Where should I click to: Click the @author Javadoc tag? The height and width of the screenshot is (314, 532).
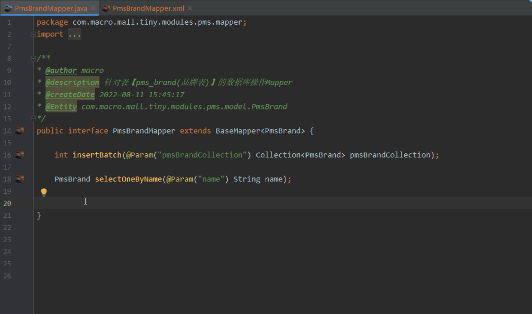pos(61,70)
